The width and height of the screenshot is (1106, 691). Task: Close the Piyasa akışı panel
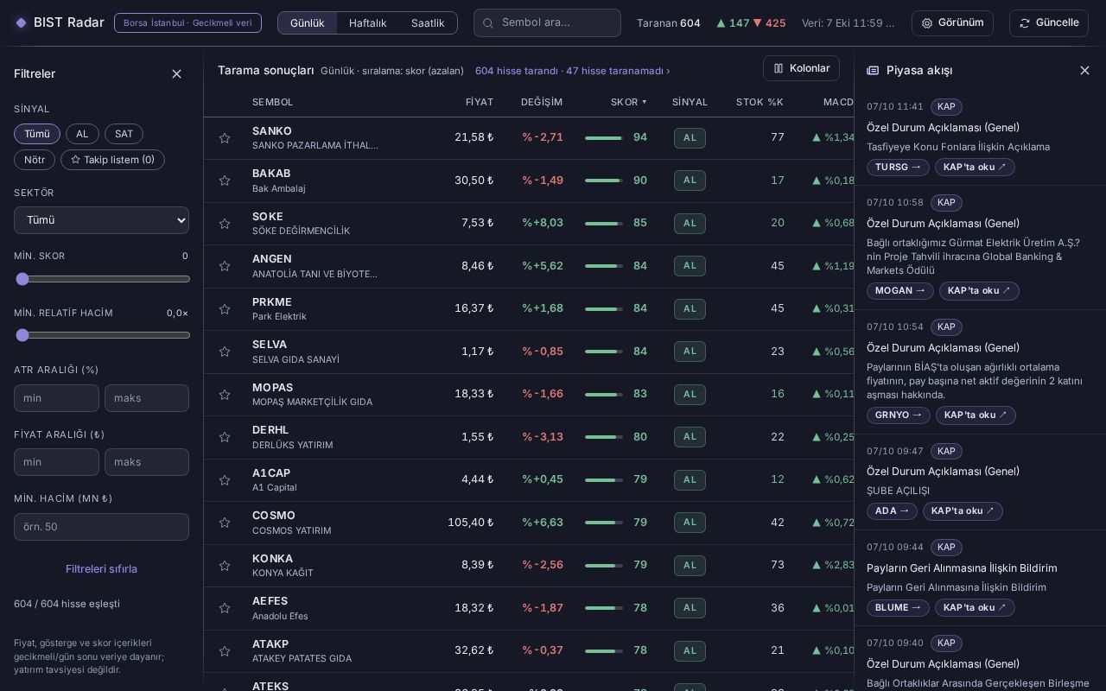coord(1084,71)
